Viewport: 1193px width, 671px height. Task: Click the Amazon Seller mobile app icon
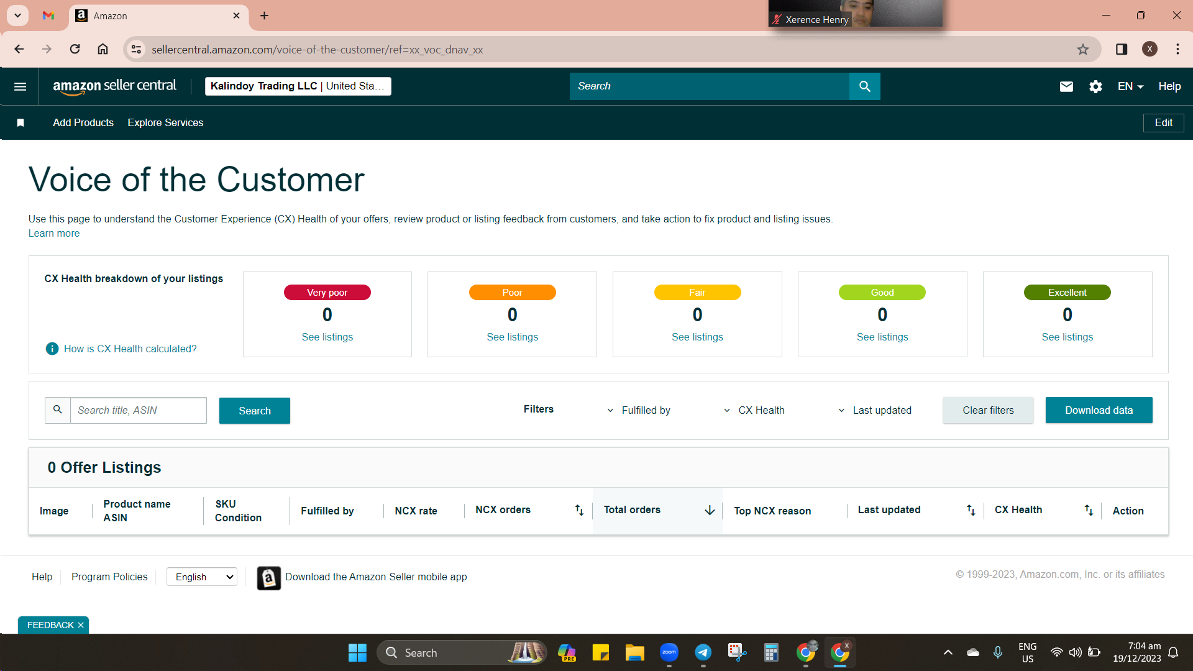point(269,578)
